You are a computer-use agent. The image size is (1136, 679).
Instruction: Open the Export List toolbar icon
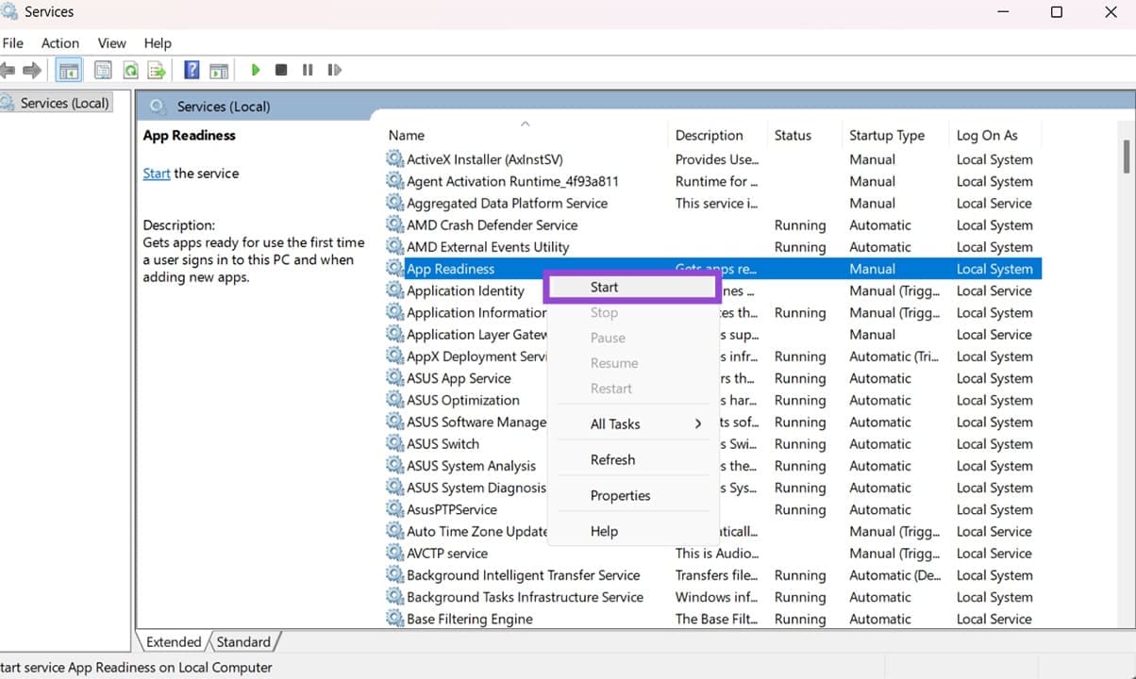tap(157, 70)
